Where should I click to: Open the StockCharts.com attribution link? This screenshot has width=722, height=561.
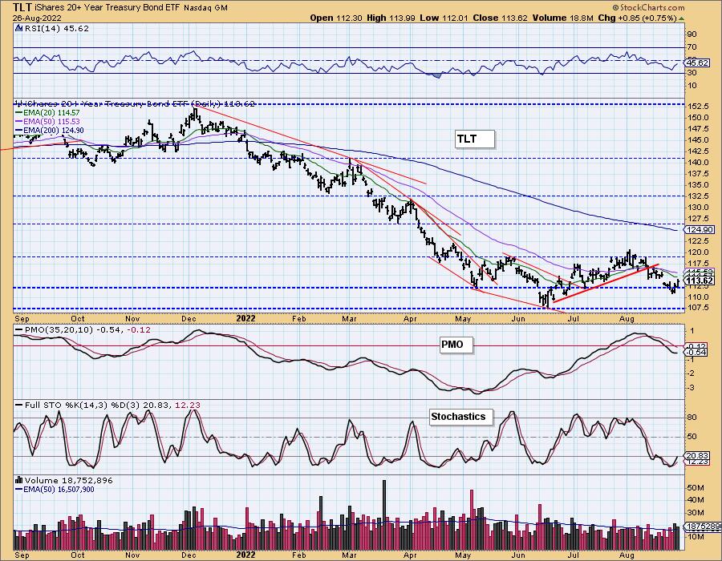(x=648, y=7)
